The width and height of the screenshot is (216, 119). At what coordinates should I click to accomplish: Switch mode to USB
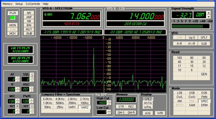[192, 93]
